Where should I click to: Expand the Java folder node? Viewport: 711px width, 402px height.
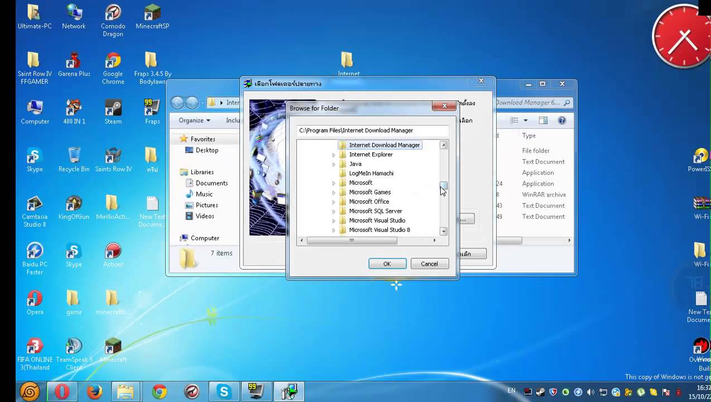334,164
